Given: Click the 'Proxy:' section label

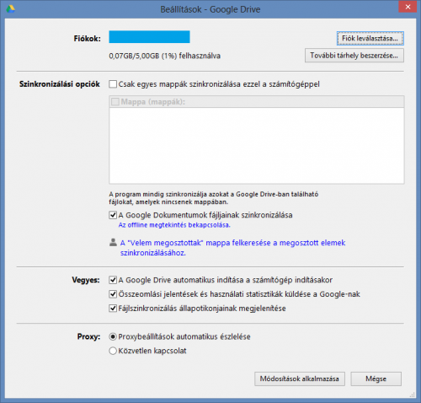Looking at the screenshot, I should [x=88, y=336].
